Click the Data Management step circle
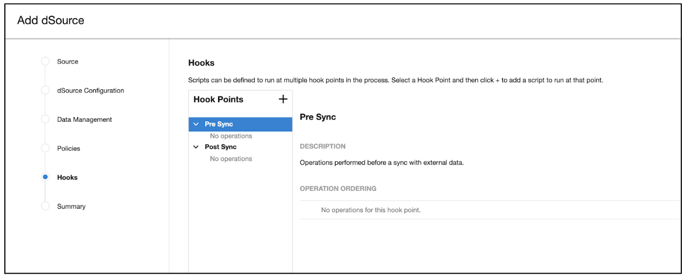 click(x=45, y=120)
